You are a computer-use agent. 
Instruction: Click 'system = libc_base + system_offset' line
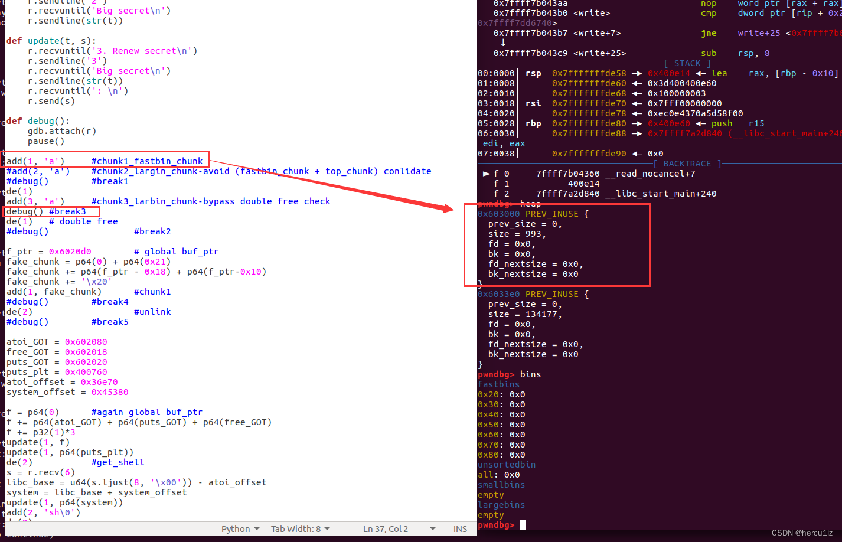pos(96,492)
